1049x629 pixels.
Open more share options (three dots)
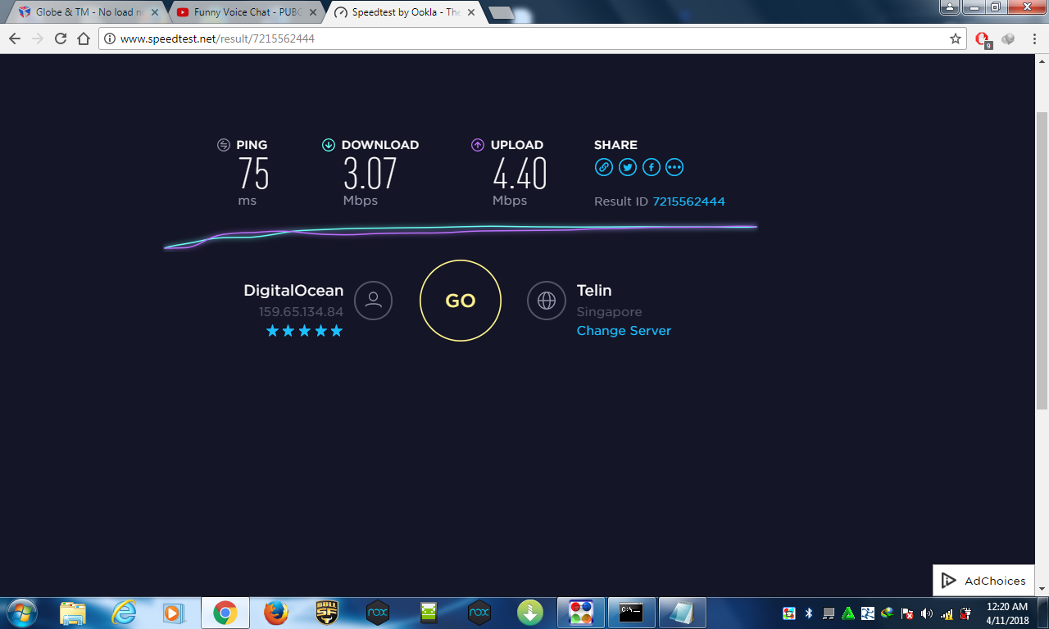click(x=674, y=167)
